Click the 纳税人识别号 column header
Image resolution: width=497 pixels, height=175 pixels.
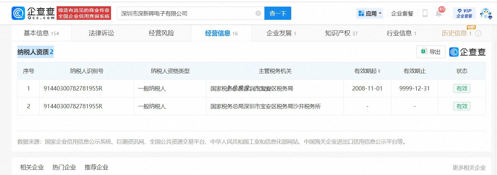87,71
